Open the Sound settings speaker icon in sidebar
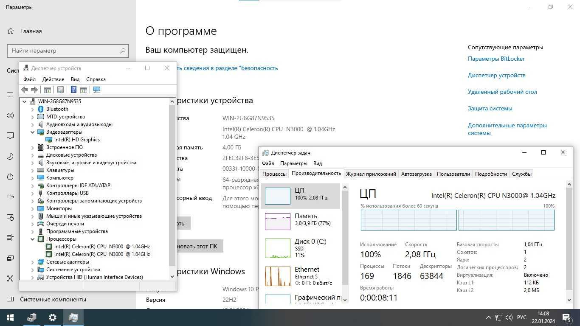Viewport: 580px width, 326px height. tap(10, 115)
